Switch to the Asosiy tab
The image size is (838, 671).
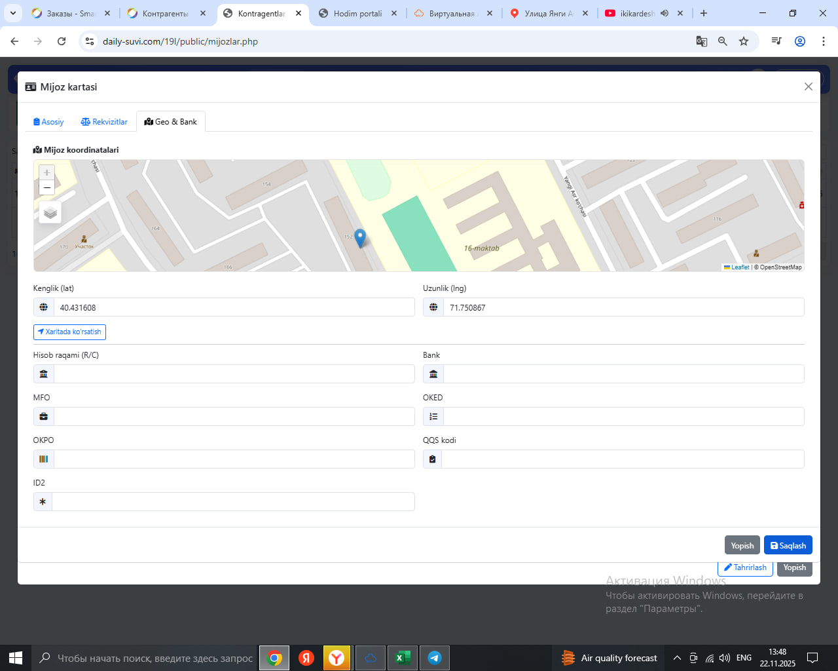click(48, 122)
